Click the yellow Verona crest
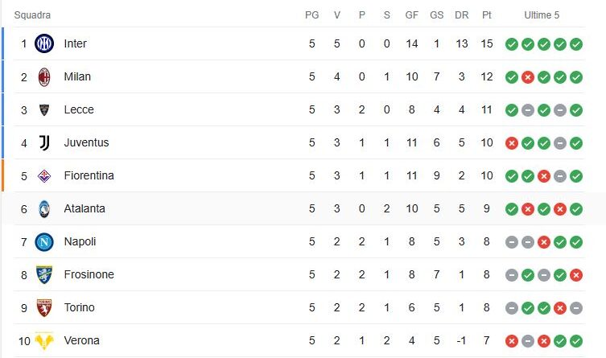The height and width of the screenshot is (358, 606). click(x=44, y=340)
